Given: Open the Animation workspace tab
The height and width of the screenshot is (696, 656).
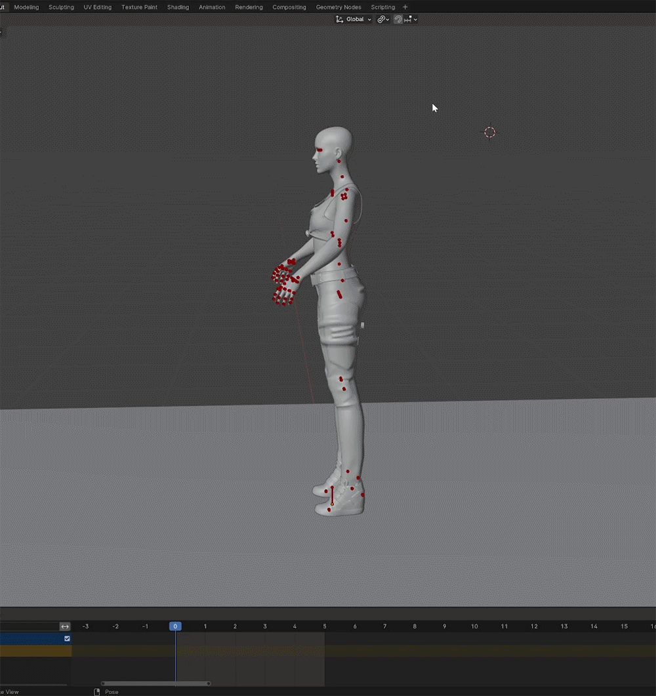Looking at the screenshot, I should pos(212,7).
